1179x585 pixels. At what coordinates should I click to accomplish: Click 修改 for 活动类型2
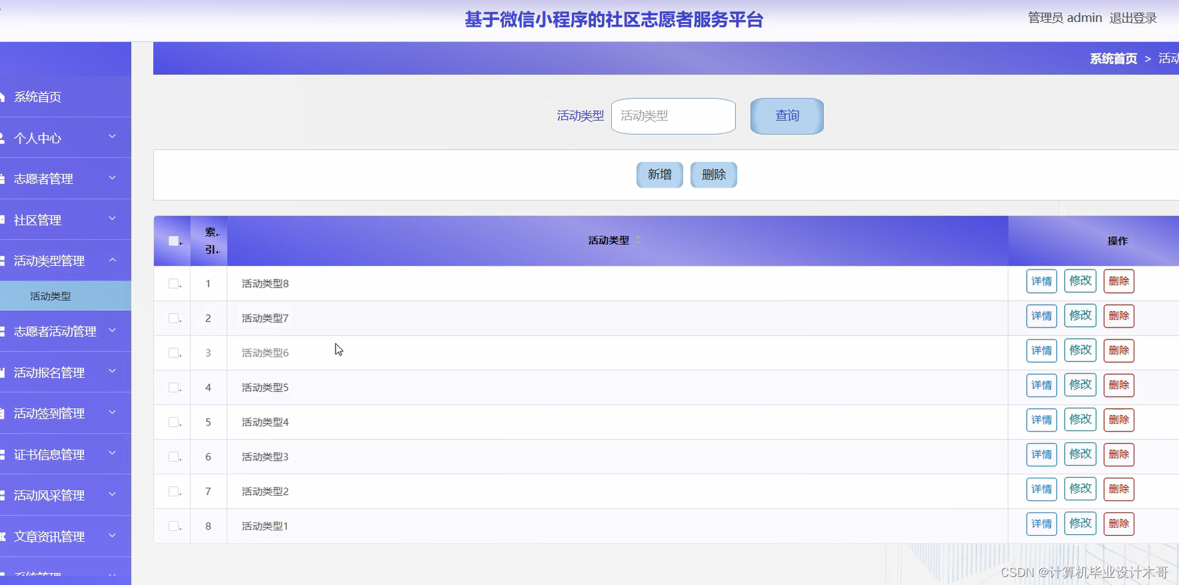click(x=1080, y=490)
